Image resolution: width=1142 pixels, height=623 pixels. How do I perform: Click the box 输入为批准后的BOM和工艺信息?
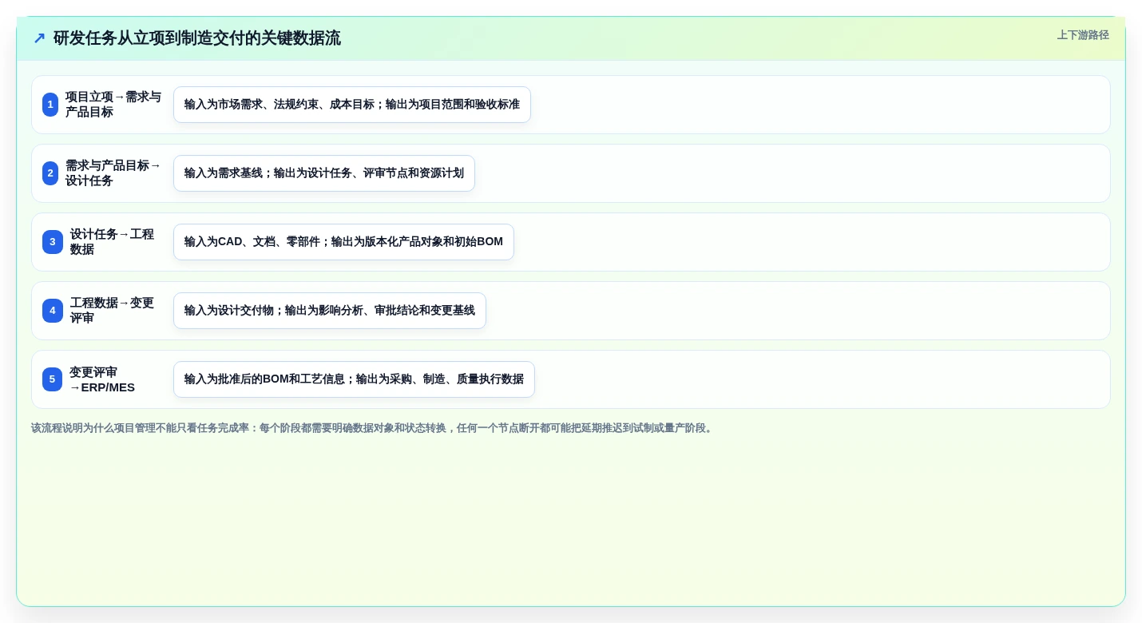354,379
